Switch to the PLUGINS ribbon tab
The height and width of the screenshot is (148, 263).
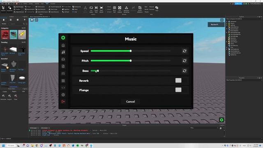[53, 4]
